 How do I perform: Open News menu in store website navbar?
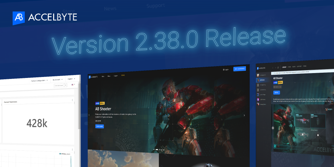(109, 76)
